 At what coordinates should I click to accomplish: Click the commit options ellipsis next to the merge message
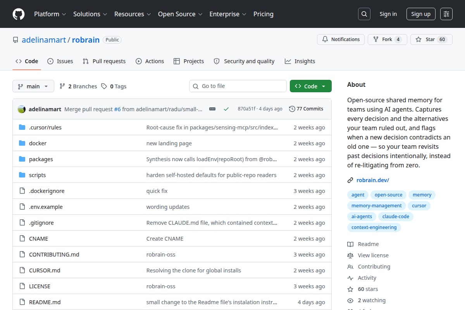pyautogui.click(x=212, y=109)
